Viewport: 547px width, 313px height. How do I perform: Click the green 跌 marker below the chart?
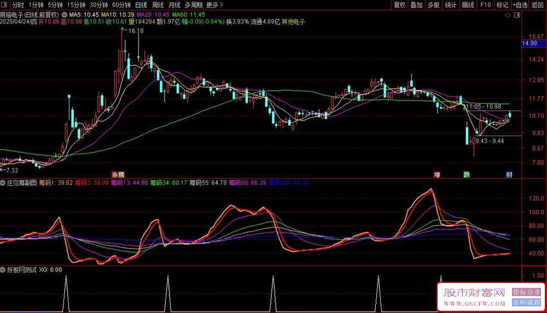[x=467, y=175]
